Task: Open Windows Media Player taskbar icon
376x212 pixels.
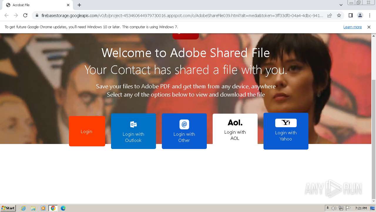Action: point(43,208)
